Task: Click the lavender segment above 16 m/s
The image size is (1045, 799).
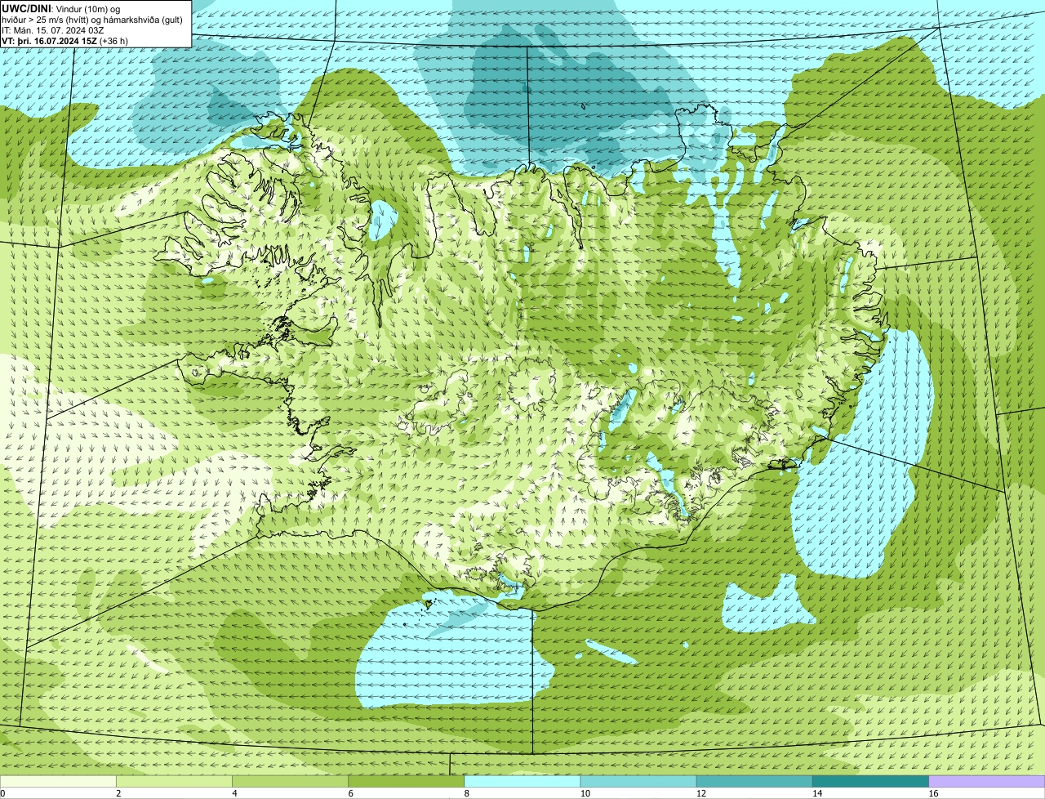Action: pos(987,782)
